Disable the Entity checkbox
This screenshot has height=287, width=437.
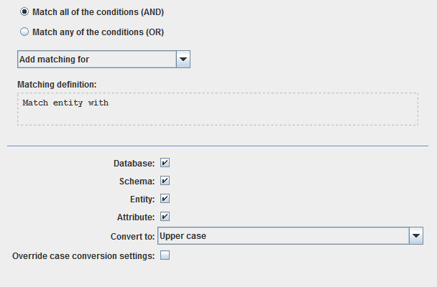tap(165, 199)
